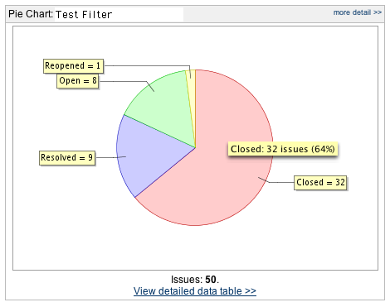390x307 pixels.
Task: Open the 'more detail >>' link
Action: click(x=357, y=12)
